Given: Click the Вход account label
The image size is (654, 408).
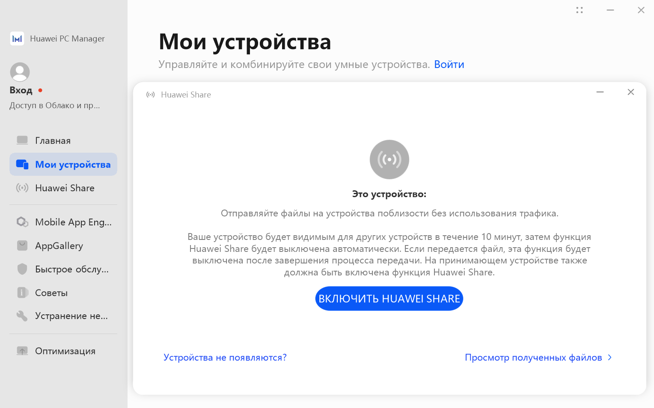Looking at the screenshot, I should point(21,90).
